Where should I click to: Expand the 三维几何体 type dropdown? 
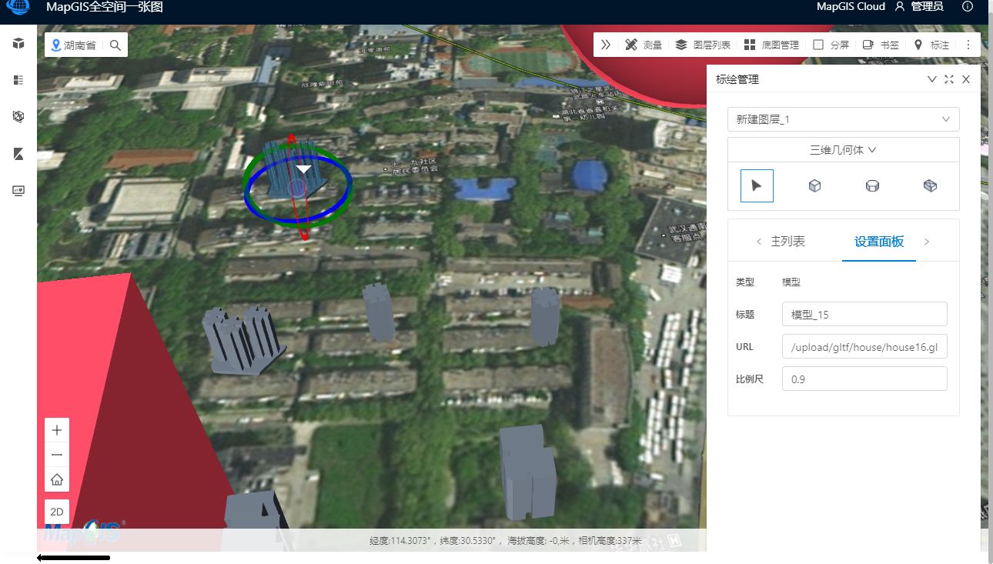click(844, 150)
